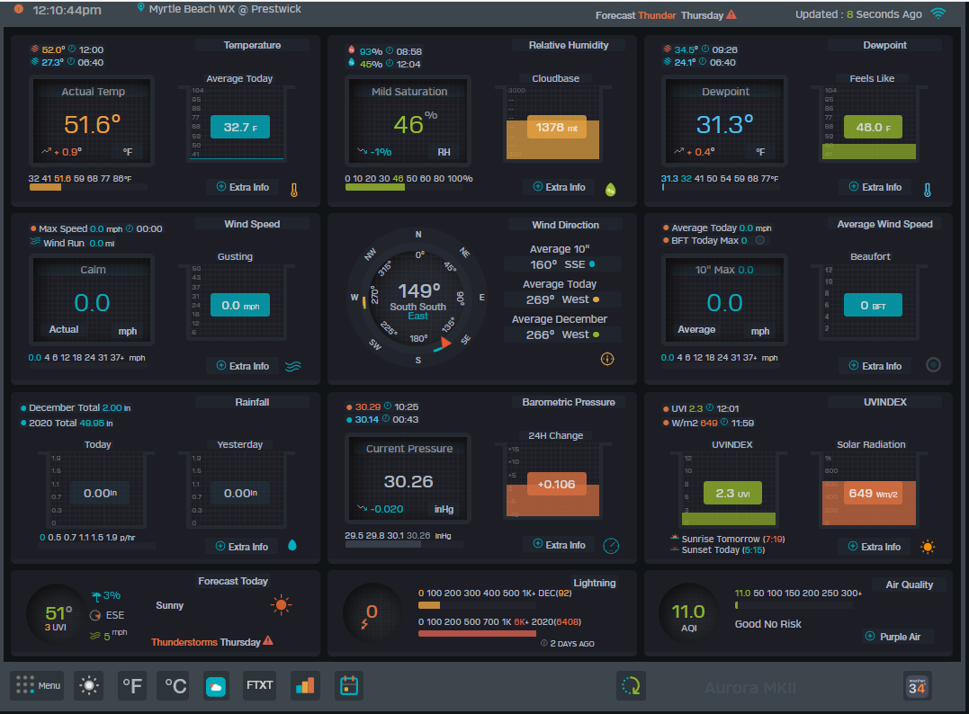Switch units to °F

coord(132,685)
